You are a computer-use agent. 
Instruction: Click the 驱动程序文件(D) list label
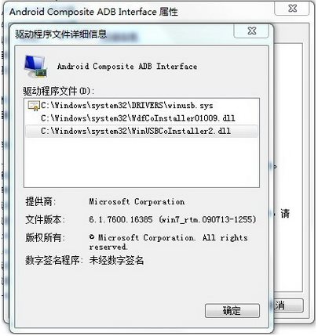click(x=59, y=91)
